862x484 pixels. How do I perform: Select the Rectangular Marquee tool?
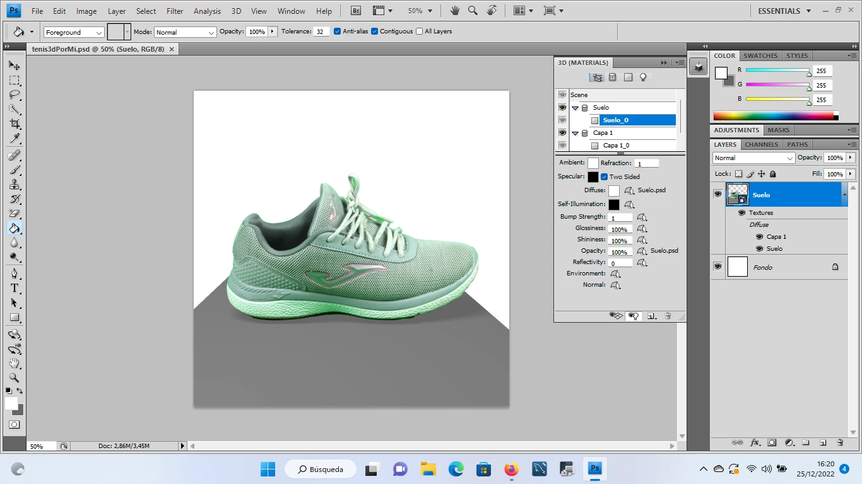15,80
